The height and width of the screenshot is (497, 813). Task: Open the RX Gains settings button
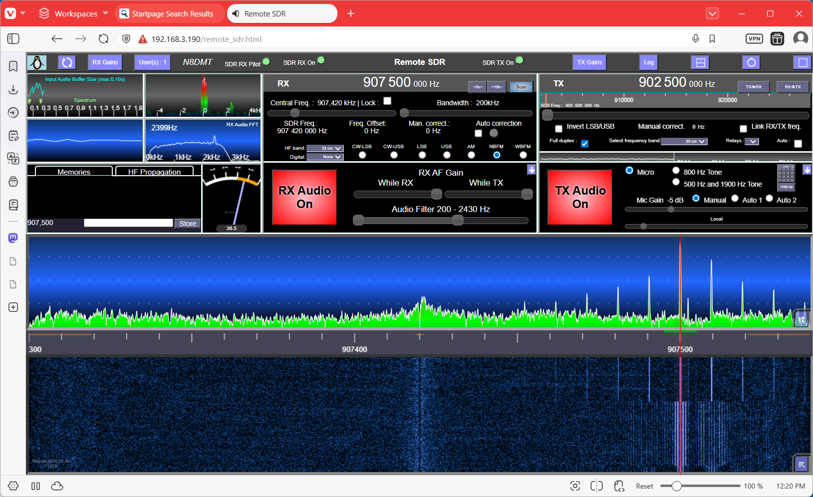point(105,62)
